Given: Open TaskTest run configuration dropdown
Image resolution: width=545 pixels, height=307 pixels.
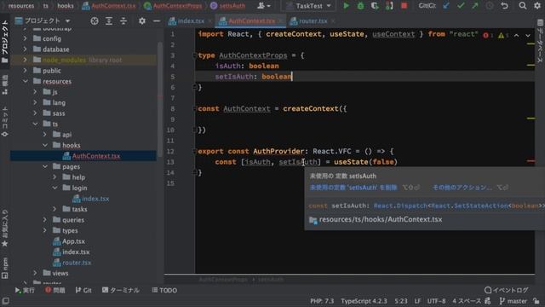Looking at the screenshot, I should [308, 6].
